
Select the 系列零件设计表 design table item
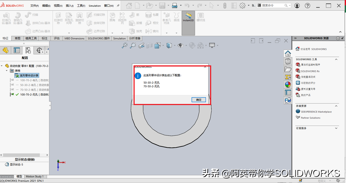27,75
